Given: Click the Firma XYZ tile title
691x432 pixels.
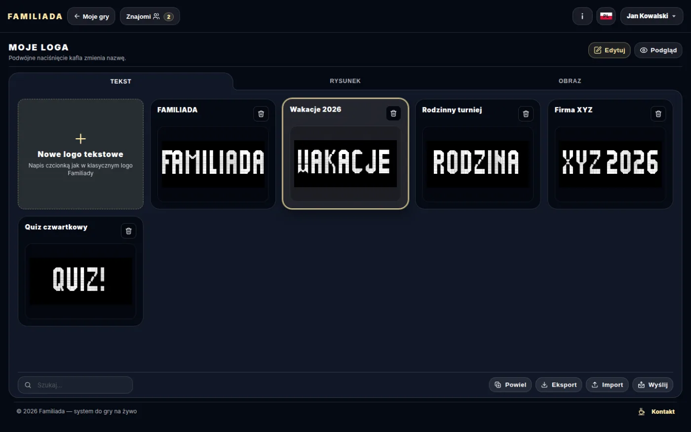Looking at the screenshot, I should (x=573, y=110).
